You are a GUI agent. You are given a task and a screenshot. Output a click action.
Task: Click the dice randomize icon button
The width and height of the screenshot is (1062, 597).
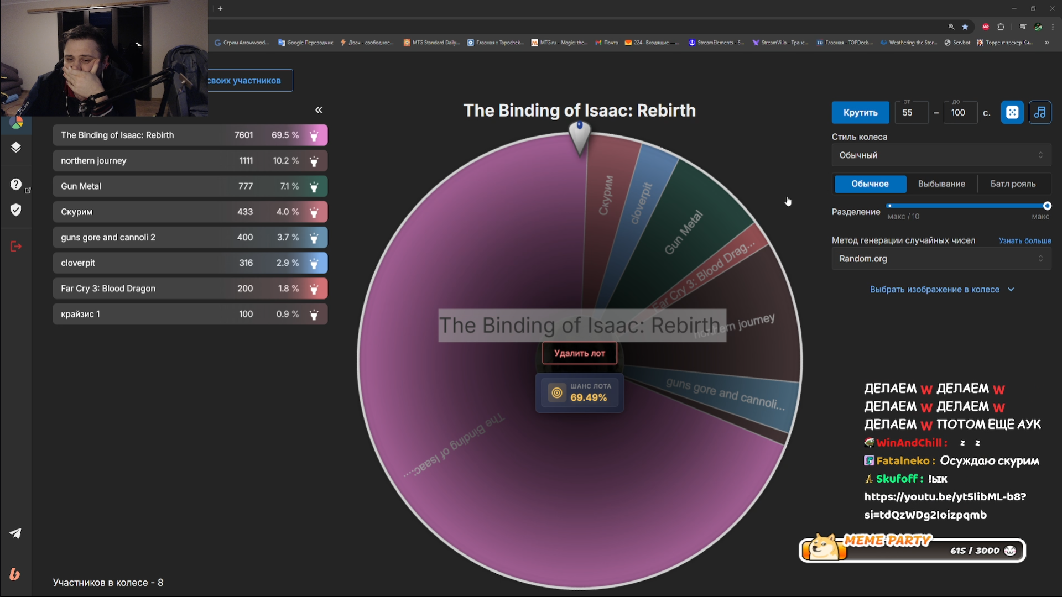[1012, 112]
